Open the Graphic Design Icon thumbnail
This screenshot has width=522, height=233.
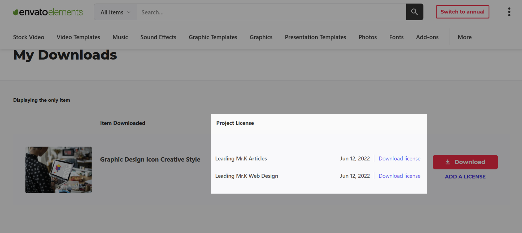click(59, 170)
